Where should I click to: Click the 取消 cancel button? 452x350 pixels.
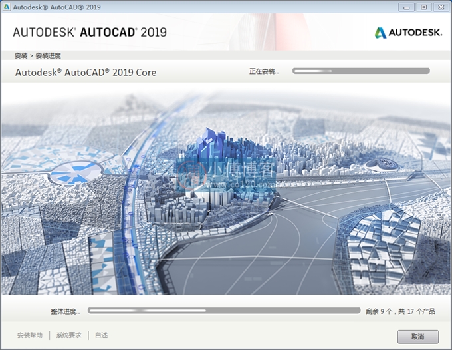418,337
